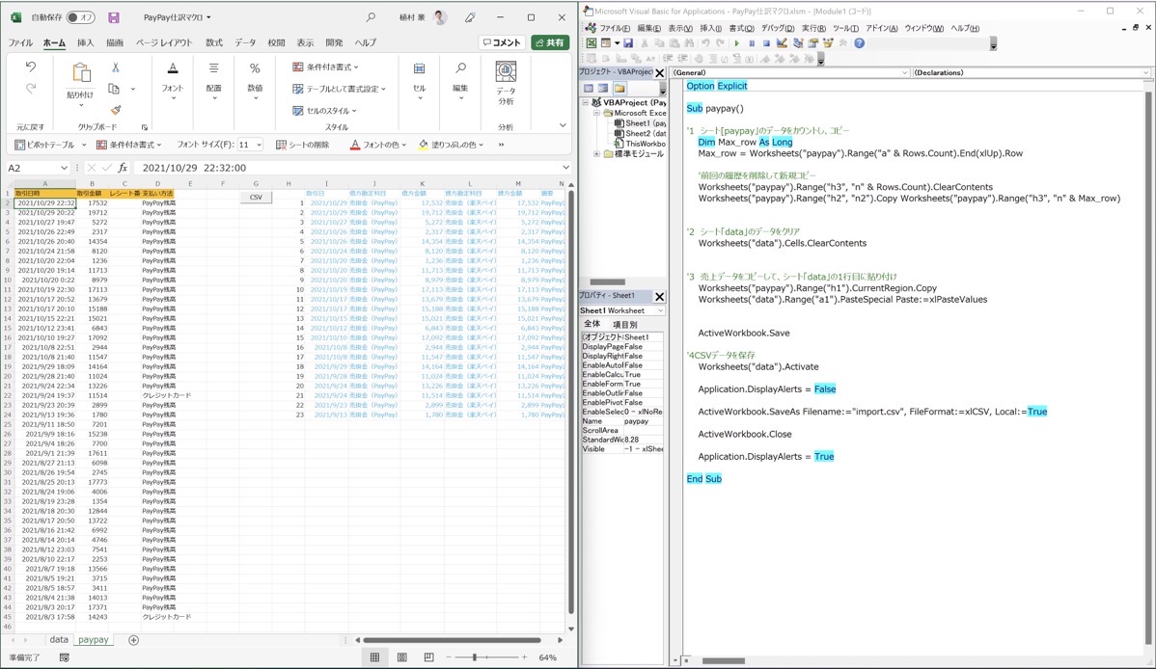1156x669 pixels.
Task: Collapse the Excel ribbon with the chevron
Action: click(562, 126)
